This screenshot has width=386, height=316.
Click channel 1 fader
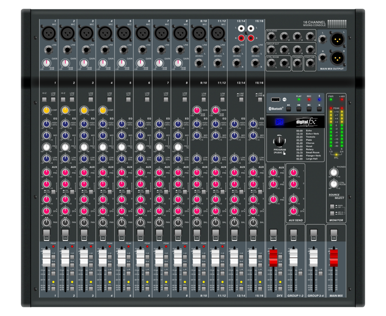(x=47, y=258)
